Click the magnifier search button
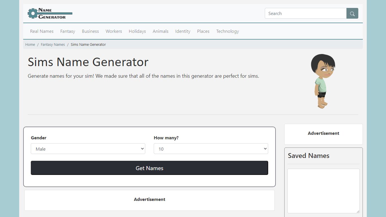Image resolution: width=386 pixels, height=217 pixels. click(352, 13)
